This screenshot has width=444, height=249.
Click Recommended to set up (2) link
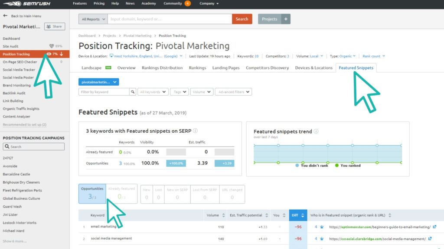(x=25, y=124)
